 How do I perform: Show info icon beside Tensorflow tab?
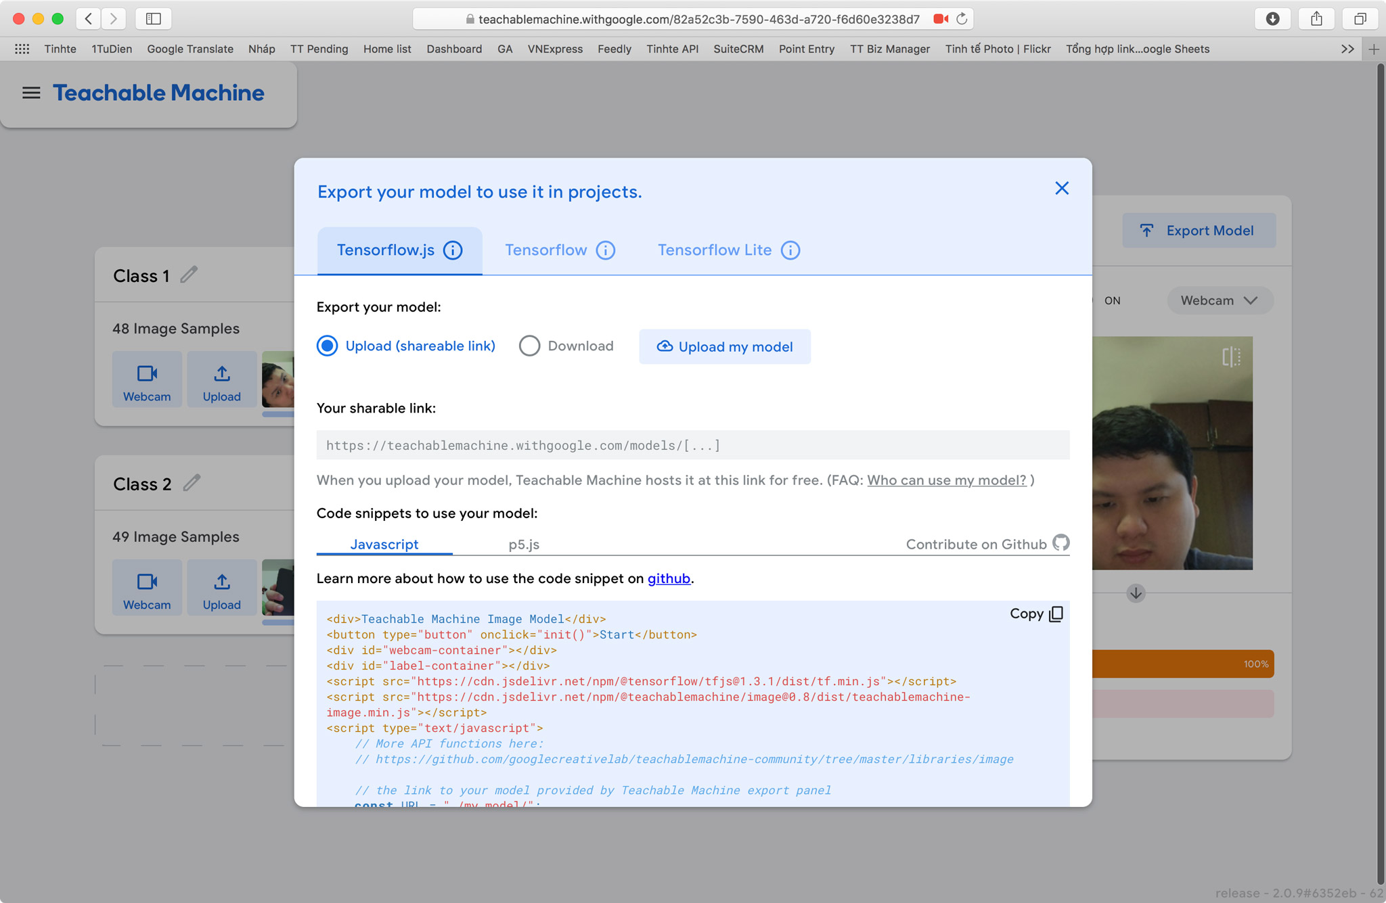click(606, 250)
